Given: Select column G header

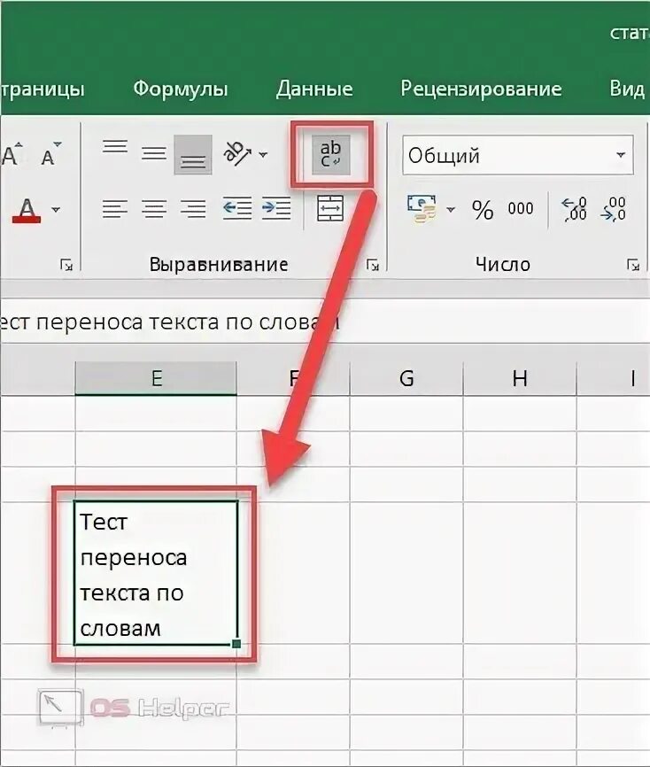Looking at the screenshot, I should pyautogui.click(x=406, y=378).
